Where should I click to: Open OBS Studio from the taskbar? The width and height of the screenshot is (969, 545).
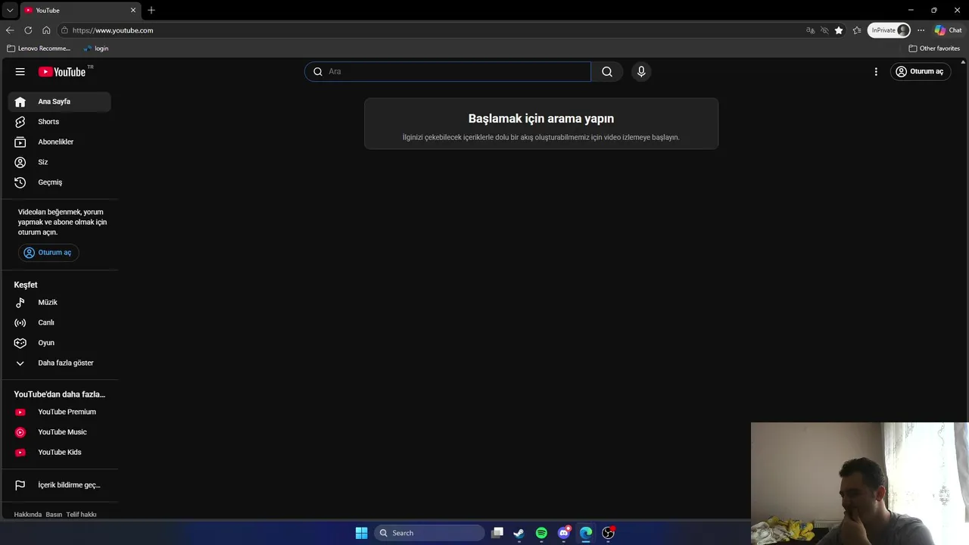pyautogui.click(x=608, y=533)
